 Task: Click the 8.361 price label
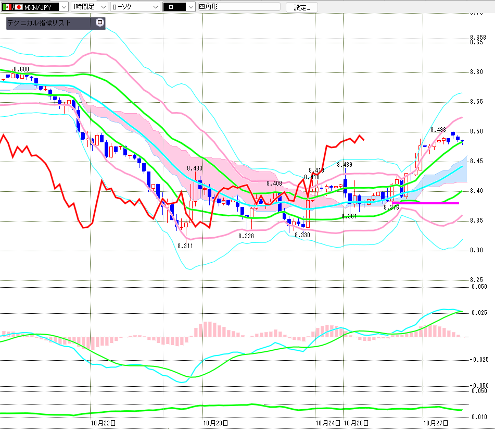click(x=349, y=216)
